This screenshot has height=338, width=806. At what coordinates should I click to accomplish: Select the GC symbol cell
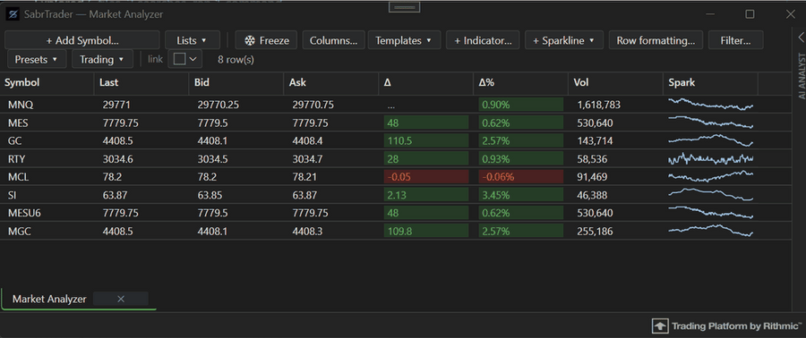click(47, 140)
